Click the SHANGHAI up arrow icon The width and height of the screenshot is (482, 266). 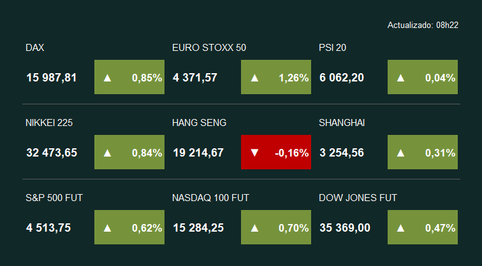[401, 153]
